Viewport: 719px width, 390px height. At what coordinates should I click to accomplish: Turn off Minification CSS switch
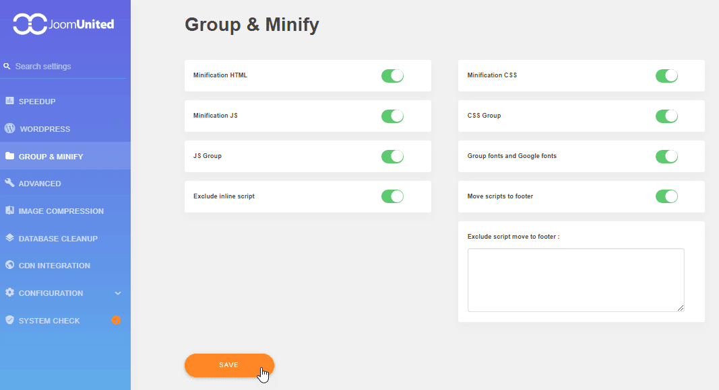coord(666,75)
